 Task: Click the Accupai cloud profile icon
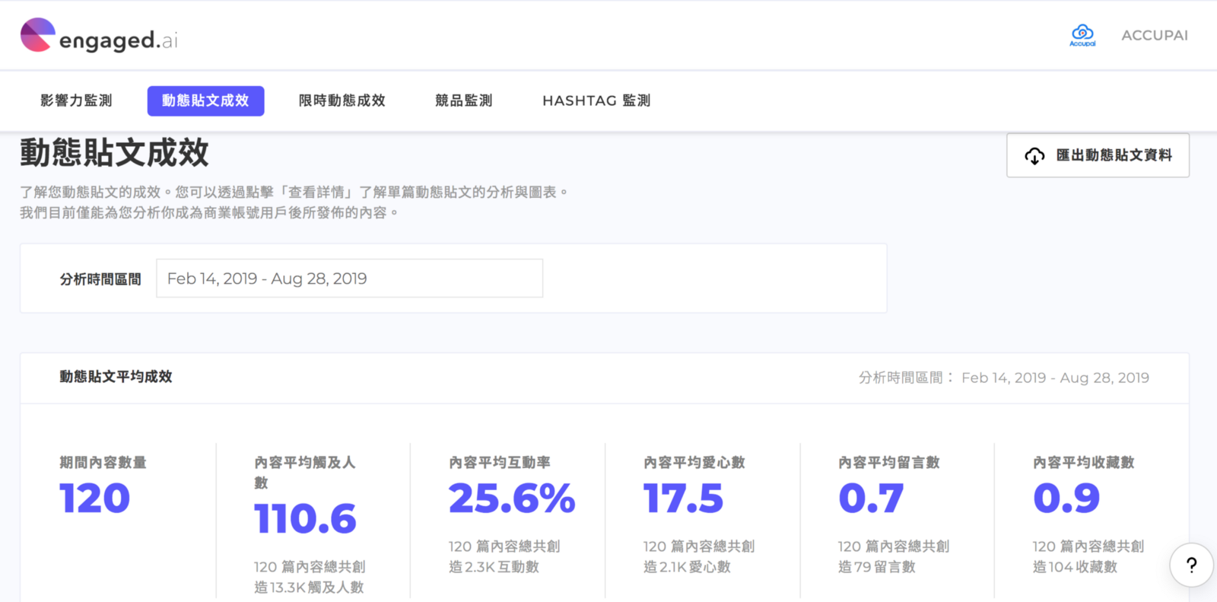pos(1082,34)
